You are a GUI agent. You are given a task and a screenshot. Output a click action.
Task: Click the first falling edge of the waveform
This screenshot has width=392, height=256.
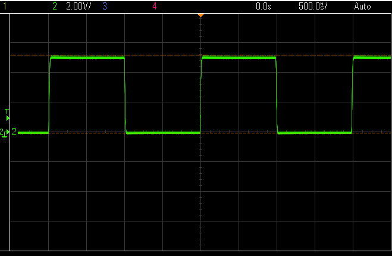tap(126, 95)
